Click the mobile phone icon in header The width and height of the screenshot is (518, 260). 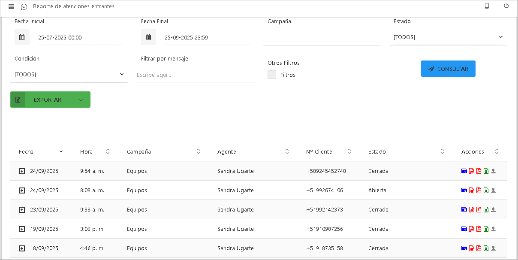487,6
